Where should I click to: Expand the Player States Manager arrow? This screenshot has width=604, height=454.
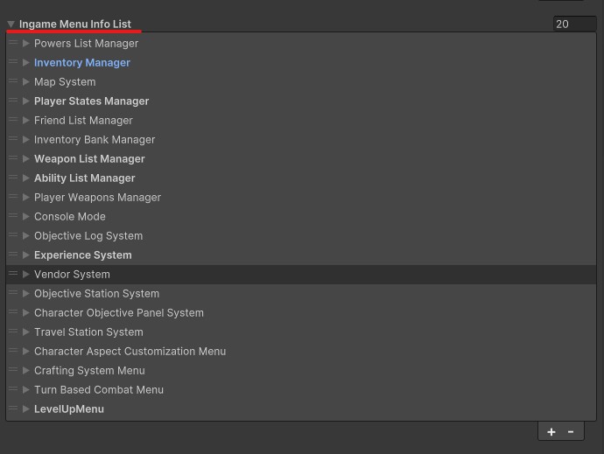point(26,101)
